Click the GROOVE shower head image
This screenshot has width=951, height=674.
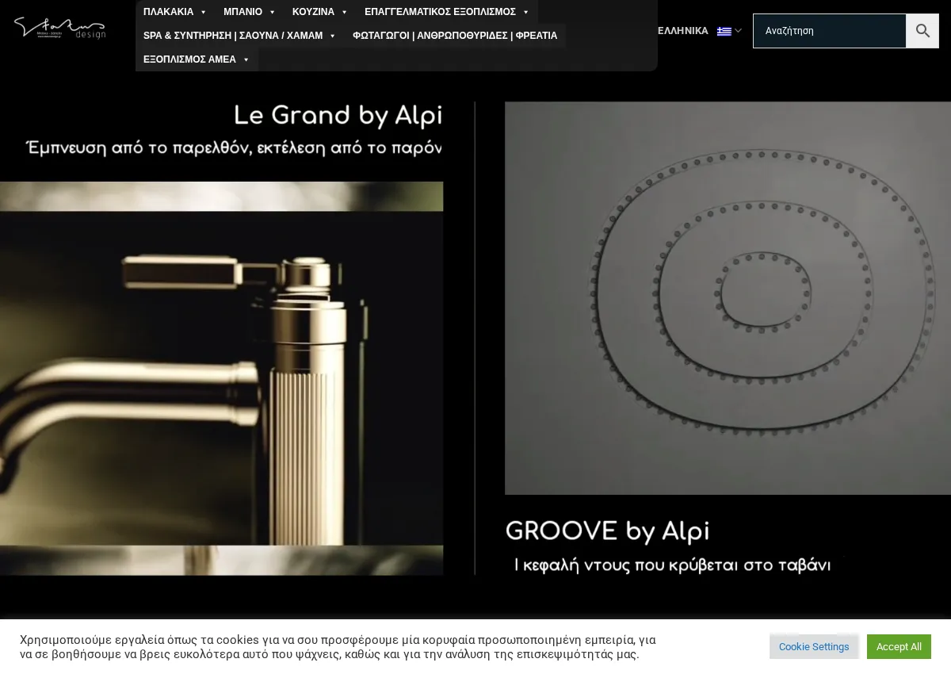pyautogui.click(x=728, y=298)
